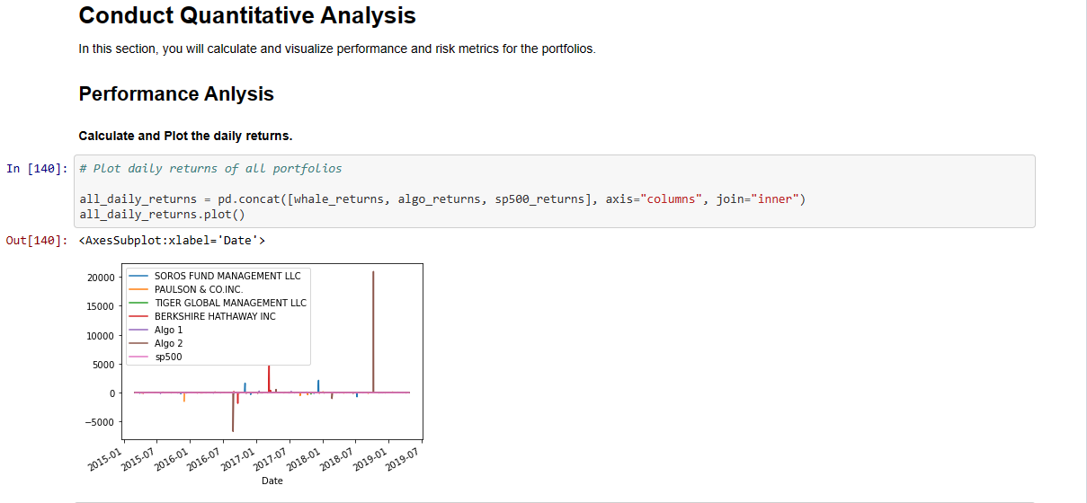
Task: Click the comment line 'Plot daily returns of all portfolios'
Action: coord(210,169)
